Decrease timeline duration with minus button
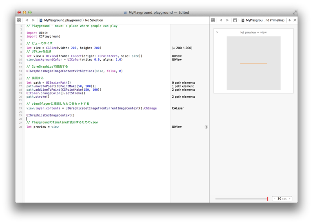Image resolution: width=313 pixels, height=224 pixels. (x=275, y=199)
